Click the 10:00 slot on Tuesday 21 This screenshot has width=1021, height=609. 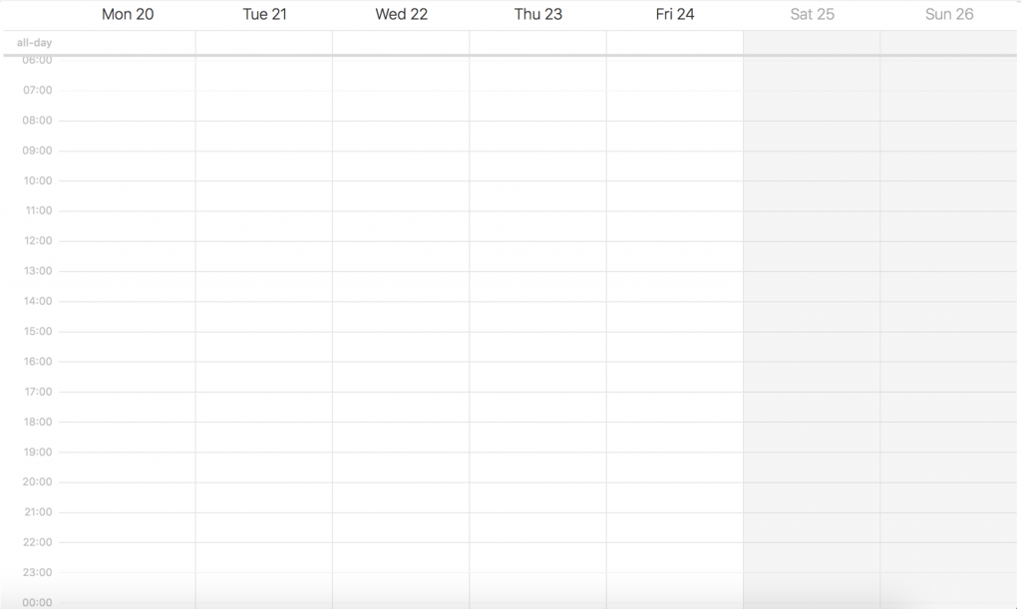coord(264,196)
